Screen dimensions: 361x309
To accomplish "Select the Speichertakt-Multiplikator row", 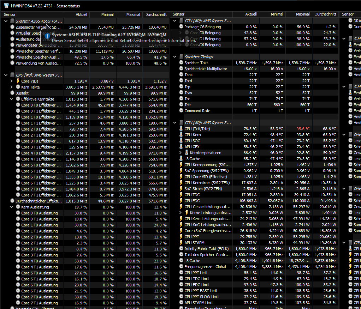I will pyautogui.click(x=254, y=69).
